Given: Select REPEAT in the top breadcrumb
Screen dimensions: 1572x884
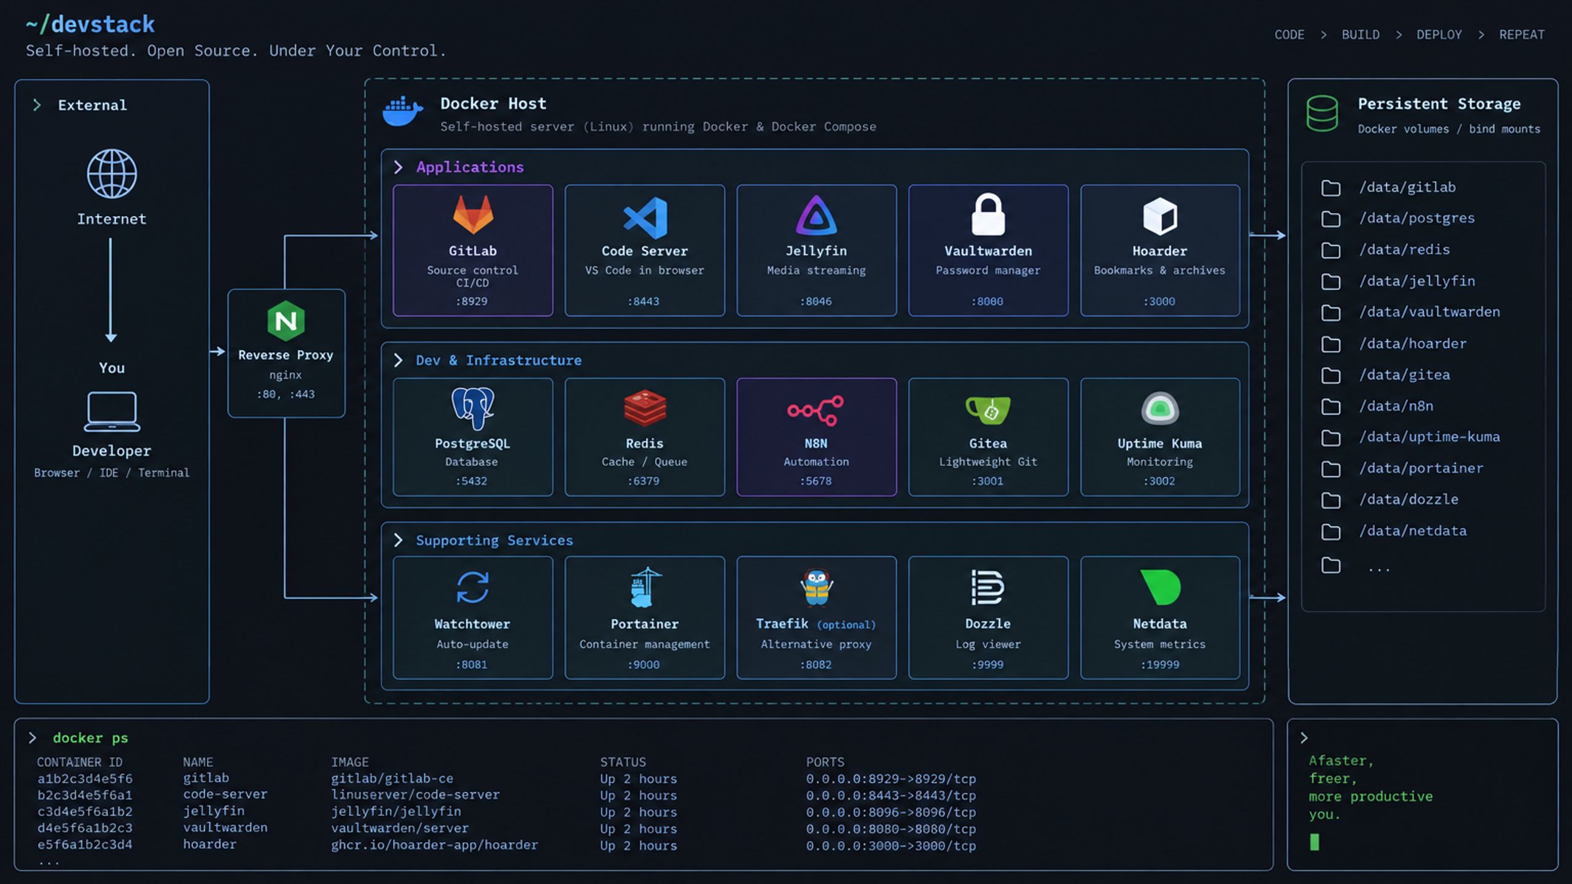Looking at the screenshot, I should point(1522,35).
